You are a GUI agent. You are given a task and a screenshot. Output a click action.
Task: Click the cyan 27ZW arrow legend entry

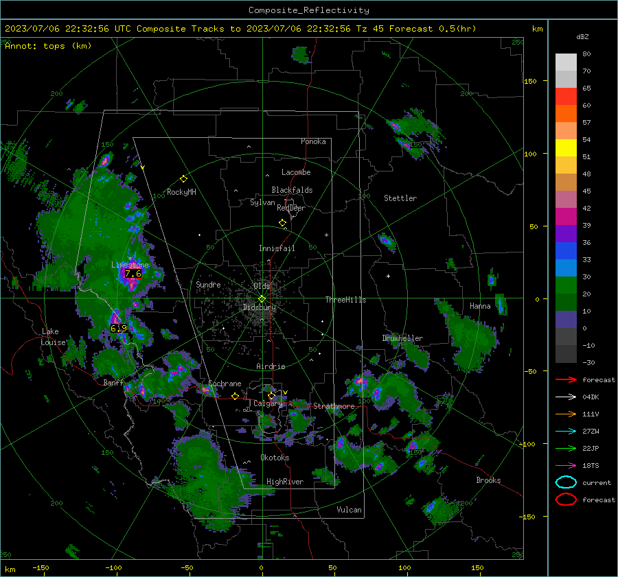(x=566, y=432)
